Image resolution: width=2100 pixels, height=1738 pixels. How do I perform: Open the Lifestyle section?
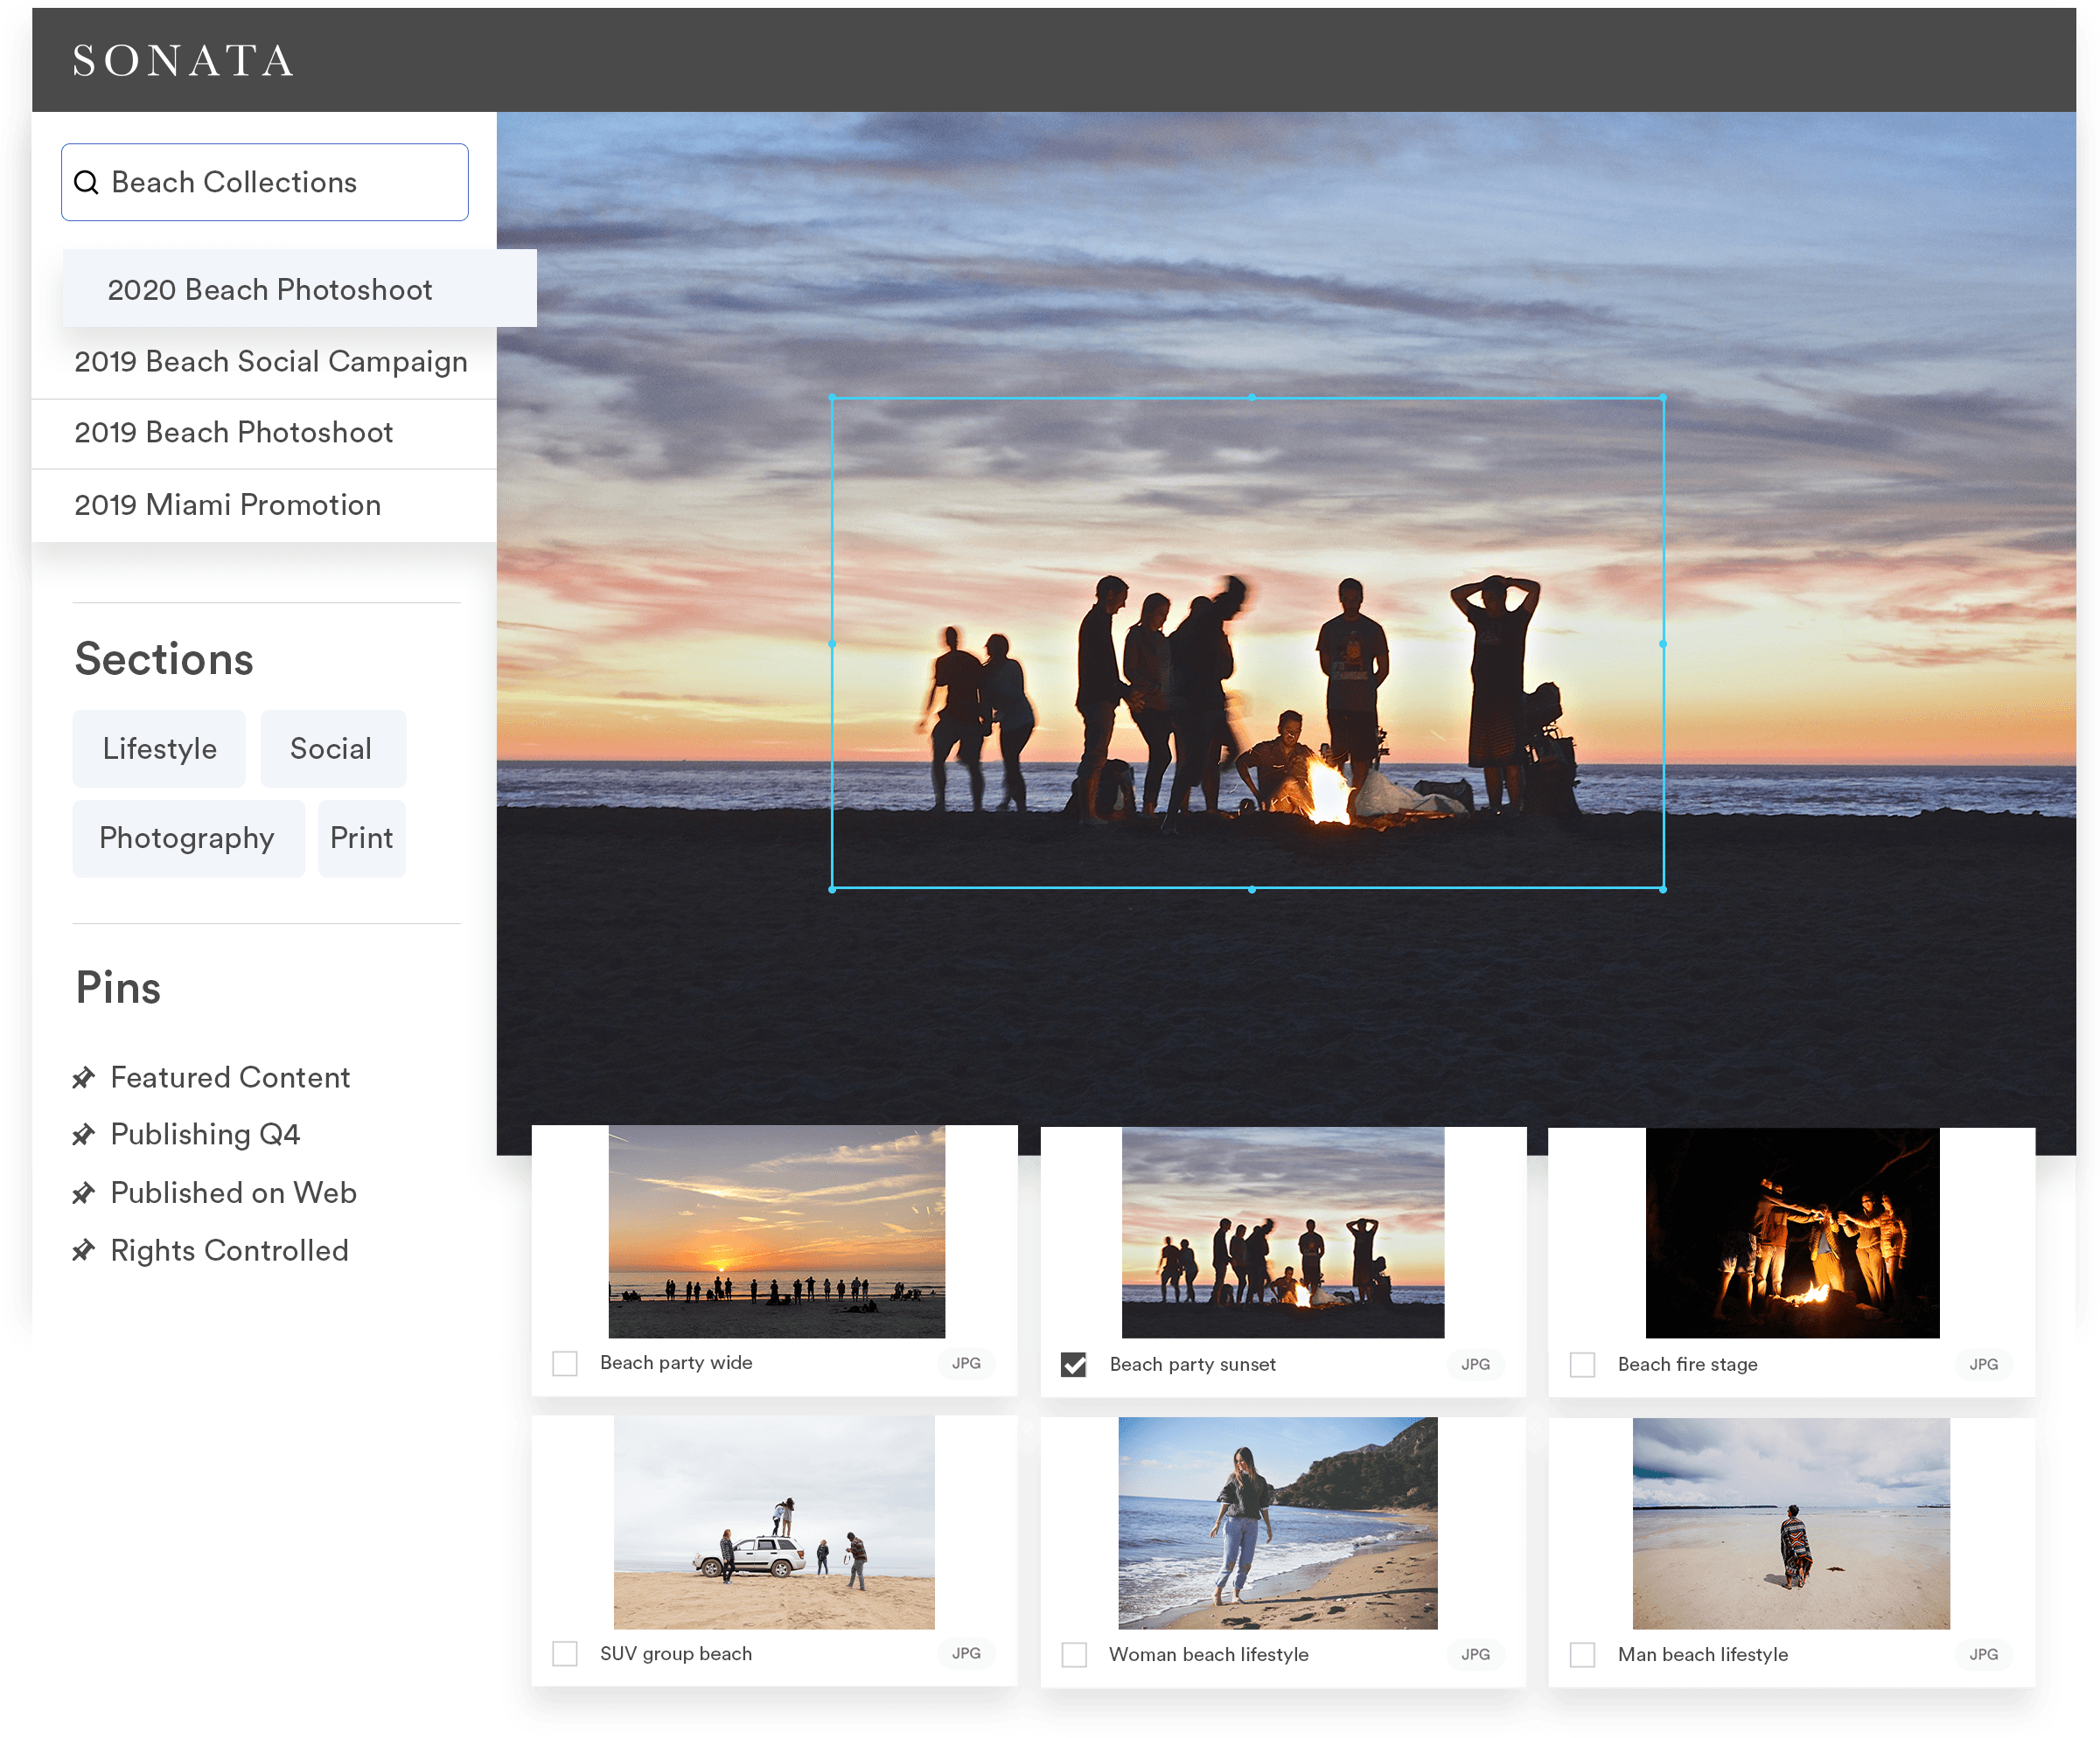159,748
